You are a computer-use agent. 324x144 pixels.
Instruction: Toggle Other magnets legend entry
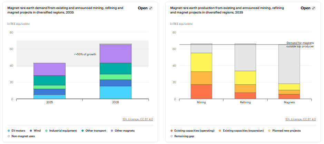pos(122,131)
